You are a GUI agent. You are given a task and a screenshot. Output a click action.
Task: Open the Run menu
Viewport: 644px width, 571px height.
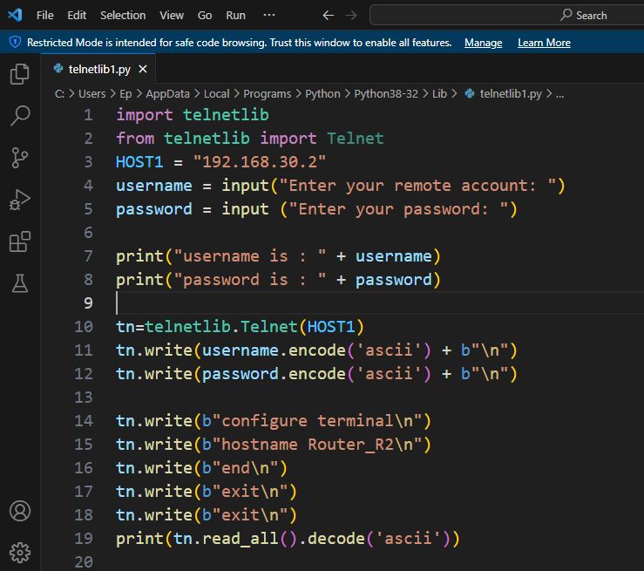coord(236,15)
